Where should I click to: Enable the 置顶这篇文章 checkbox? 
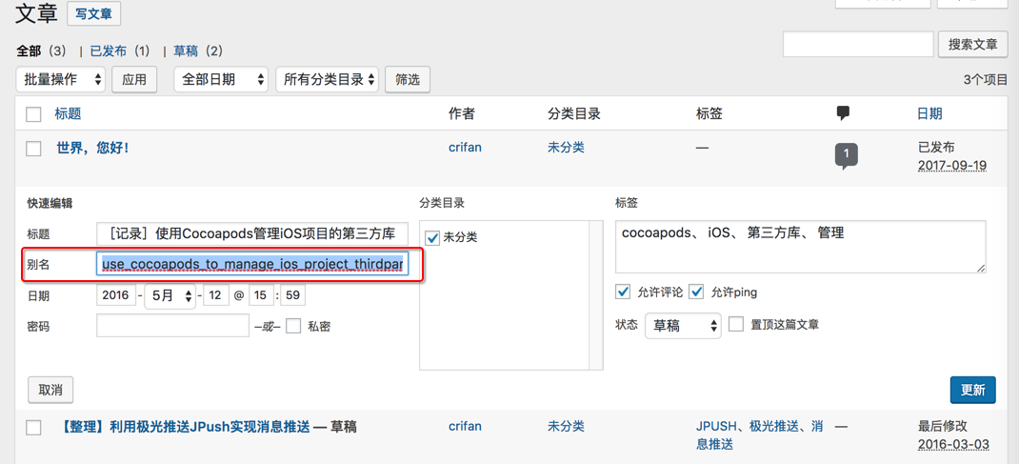tap(736, 325)
